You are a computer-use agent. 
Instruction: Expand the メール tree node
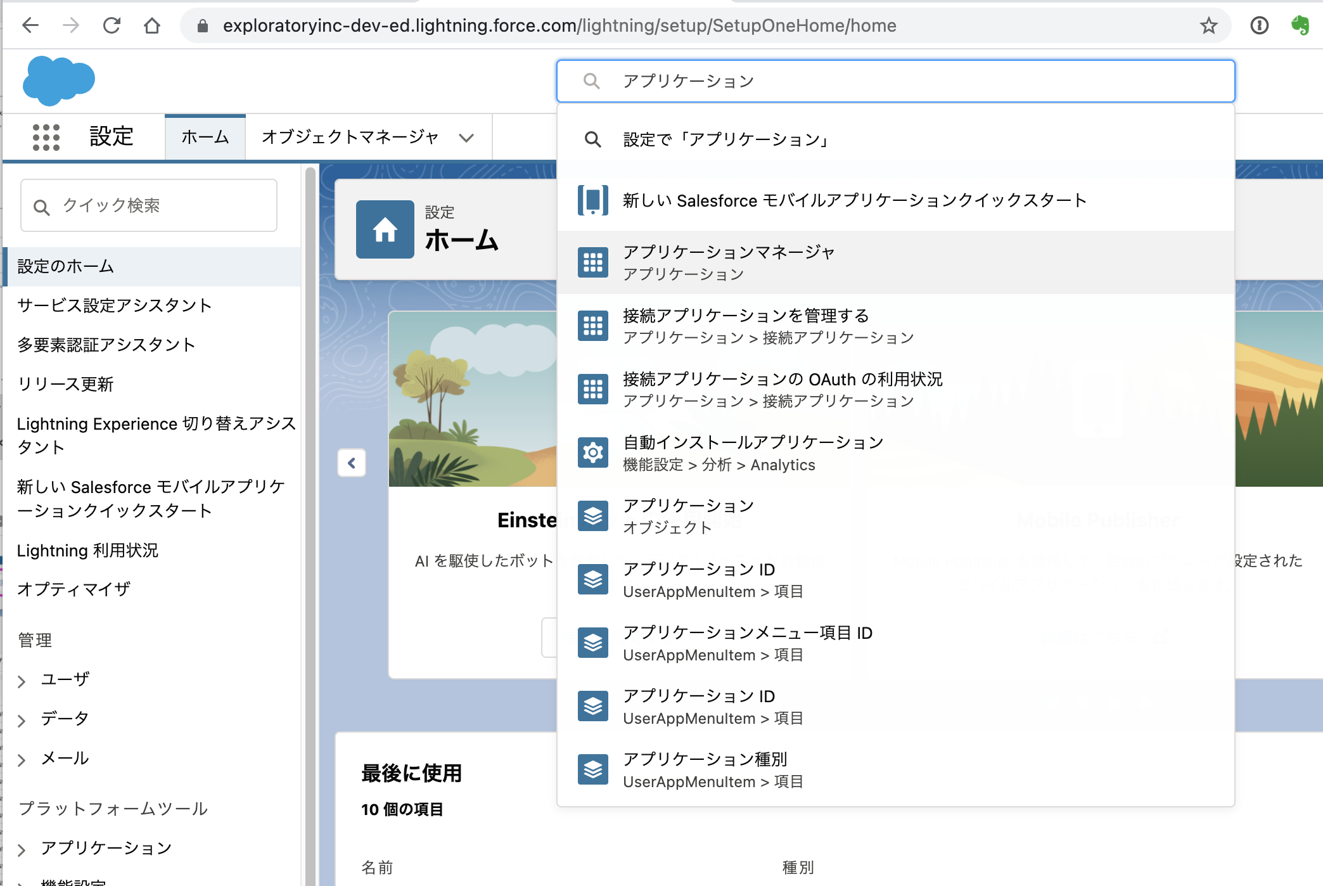(22, 760)
